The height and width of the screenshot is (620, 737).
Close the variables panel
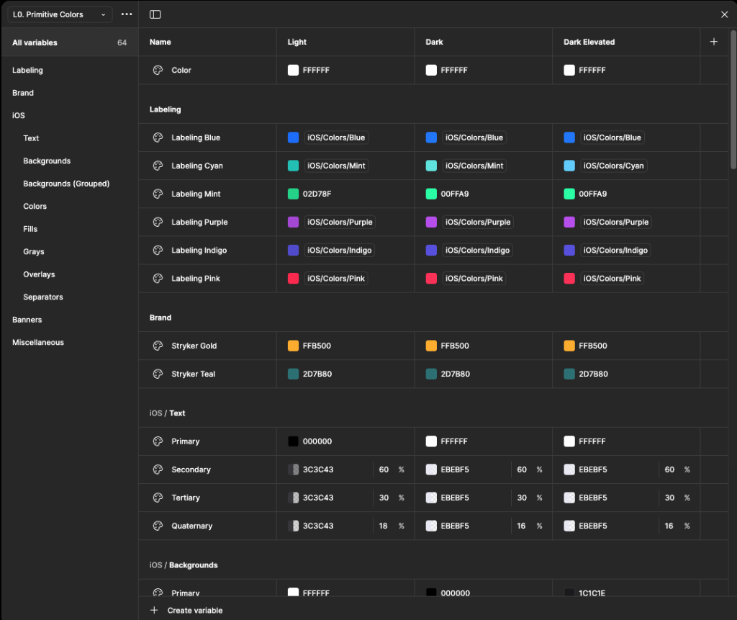(724, 14)
